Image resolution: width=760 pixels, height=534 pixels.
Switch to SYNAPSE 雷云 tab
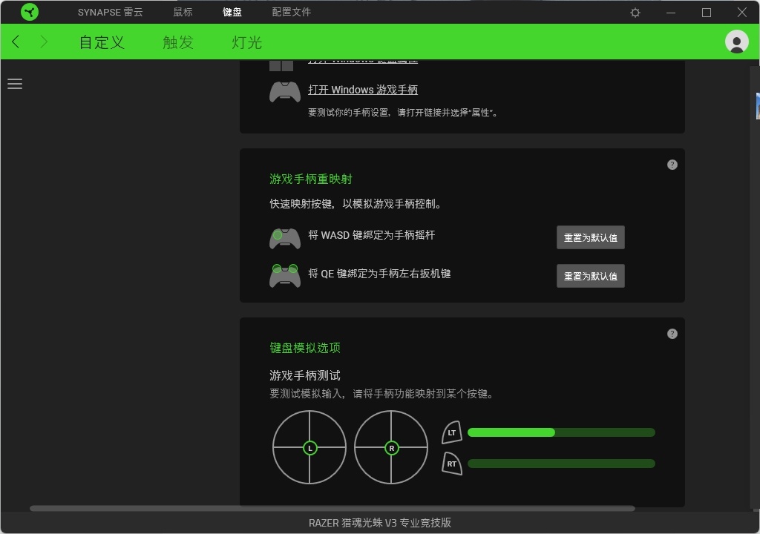coord(110,12)
